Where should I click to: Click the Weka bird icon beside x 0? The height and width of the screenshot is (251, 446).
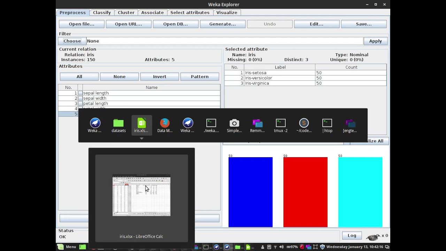tap(372, 237)
